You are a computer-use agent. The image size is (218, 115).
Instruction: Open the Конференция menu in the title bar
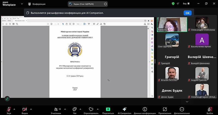(37, 4)
